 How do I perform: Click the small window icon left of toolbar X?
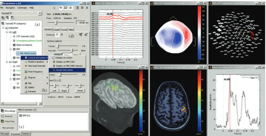tap(82, 8)
